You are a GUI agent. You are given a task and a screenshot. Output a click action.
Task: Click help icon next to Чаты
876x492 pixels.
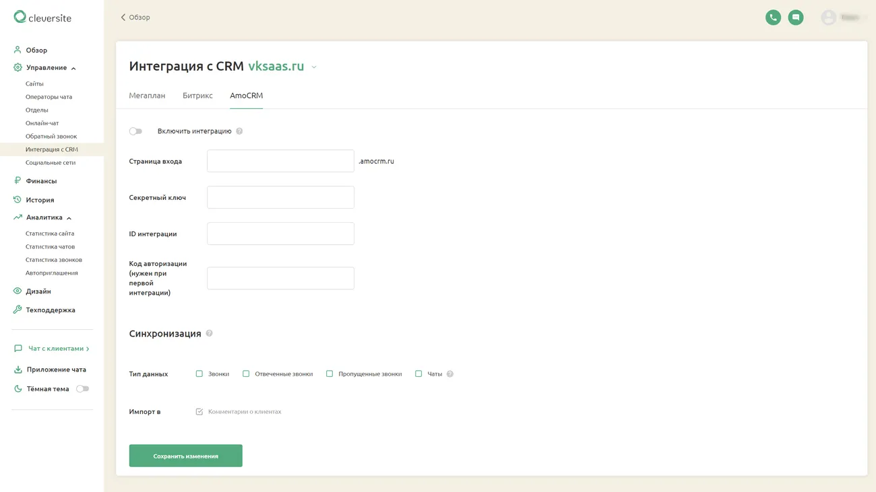tap(450, 374)
